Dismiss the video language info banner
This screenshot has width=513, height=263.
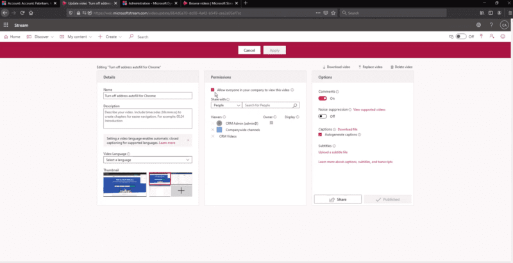(x=188, y=139)
